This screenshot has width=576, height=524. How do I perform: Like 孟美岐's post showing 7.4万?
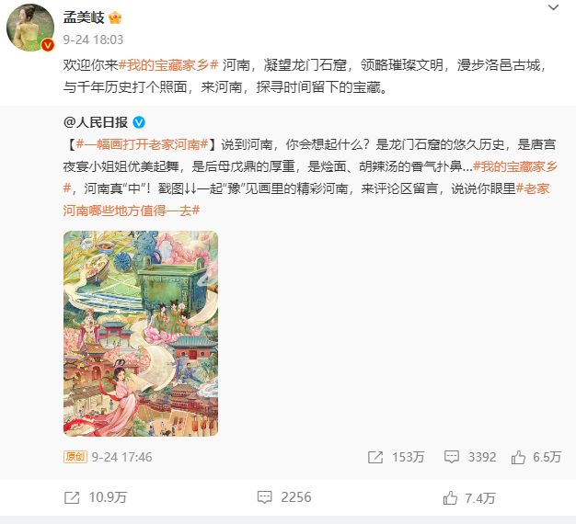(469, 498)
